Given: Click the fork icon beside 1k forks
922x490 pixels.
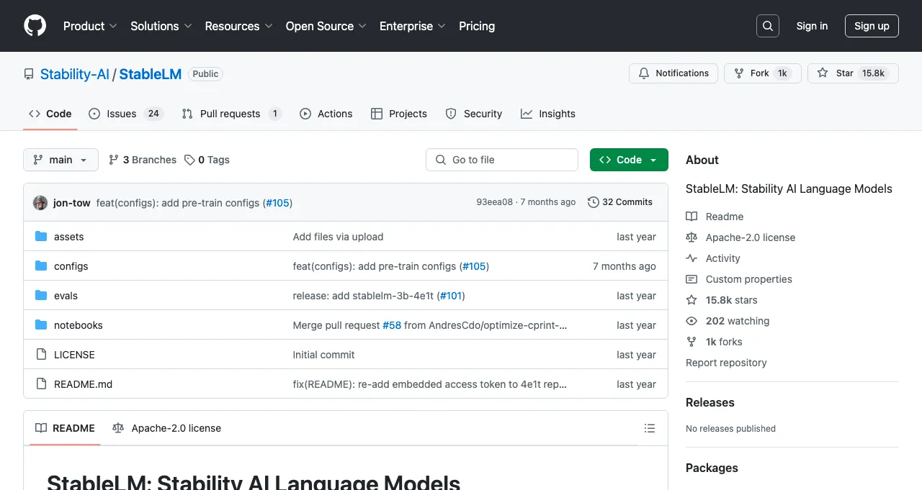Looking at the screenshot, I should [x=691, y=342].
